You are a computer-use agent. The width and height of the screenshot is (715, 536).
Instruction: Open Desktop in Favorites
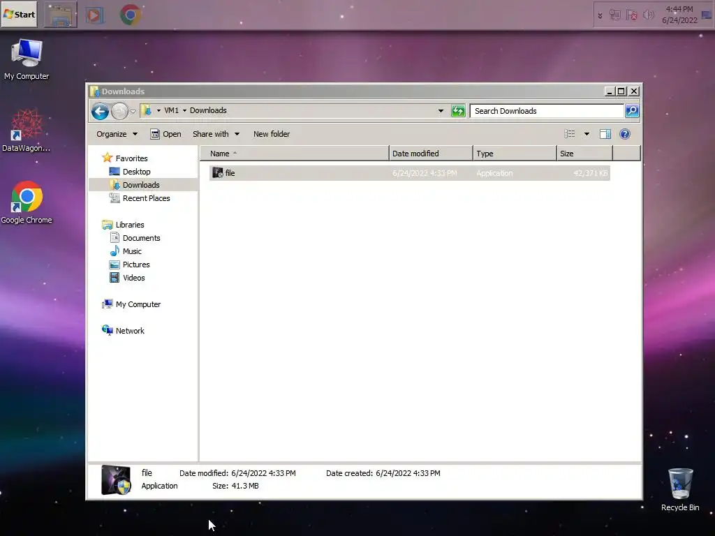(136, 172)
